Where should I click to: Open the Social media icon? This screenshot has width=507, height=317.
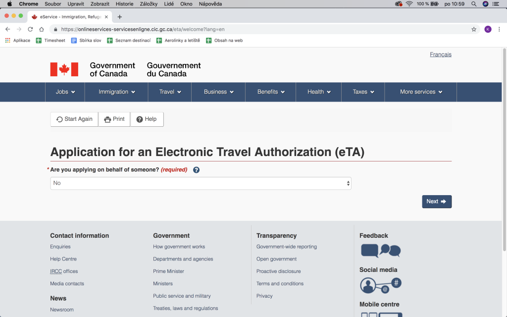click(380, 285)
